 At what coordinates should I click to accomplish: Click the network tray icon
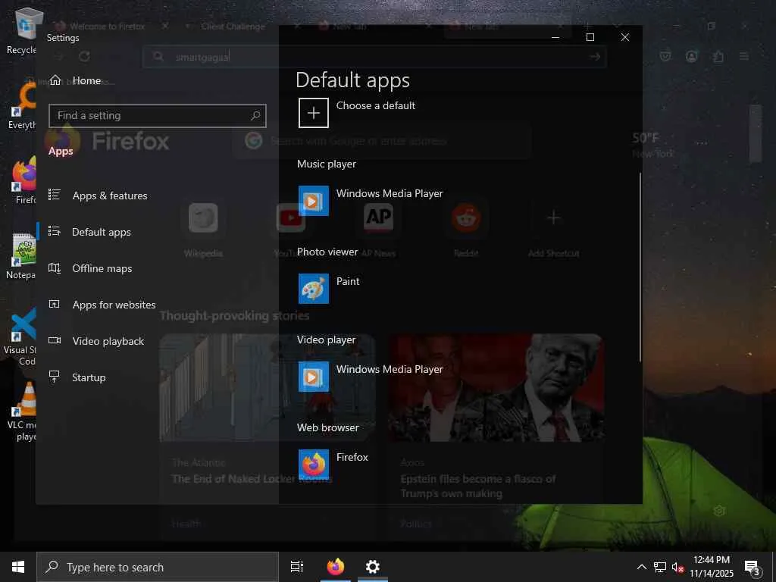(x=660, y=567)
